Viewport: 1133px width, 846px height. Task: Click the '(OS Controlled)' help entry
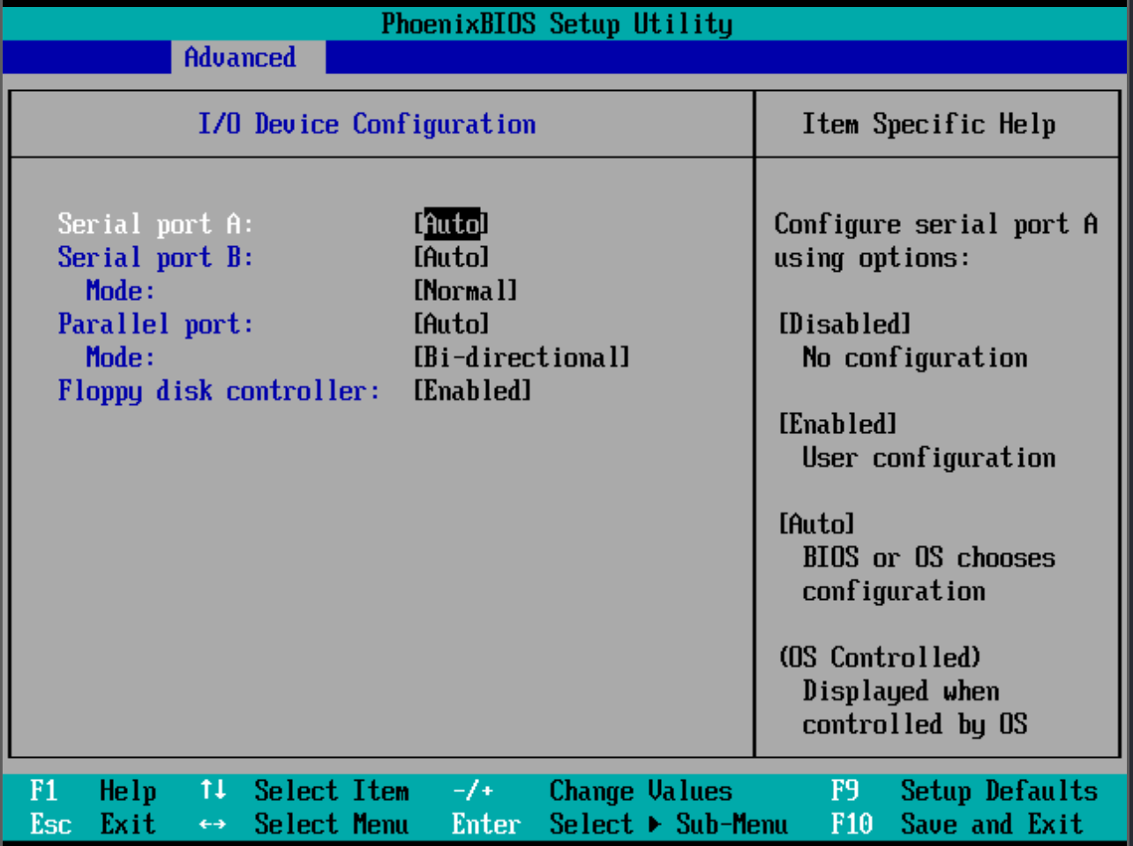pyautogui.click(x=879, y=657)
